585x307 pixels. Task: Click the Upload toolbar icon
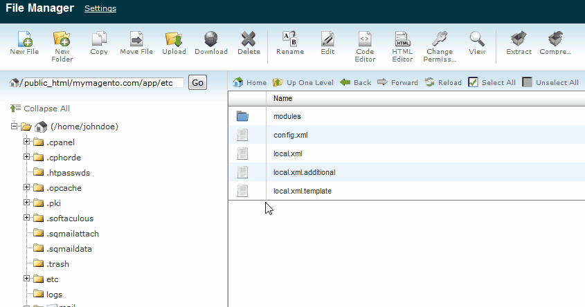pos(174,39)
